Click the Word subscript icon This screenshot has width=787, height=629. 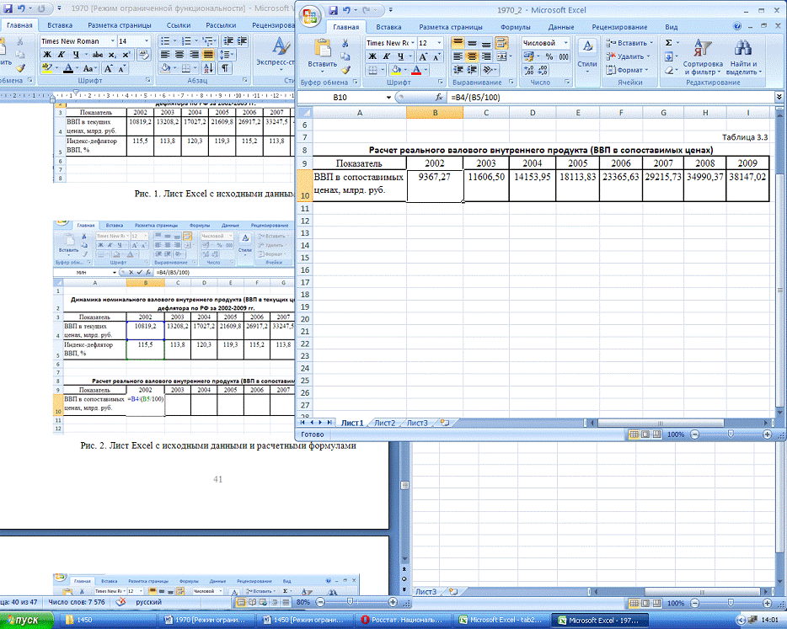coord(112,55)
